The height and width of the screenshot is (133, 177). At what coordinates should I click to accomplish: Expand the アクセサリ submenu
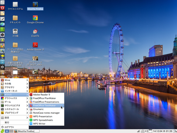14,87
